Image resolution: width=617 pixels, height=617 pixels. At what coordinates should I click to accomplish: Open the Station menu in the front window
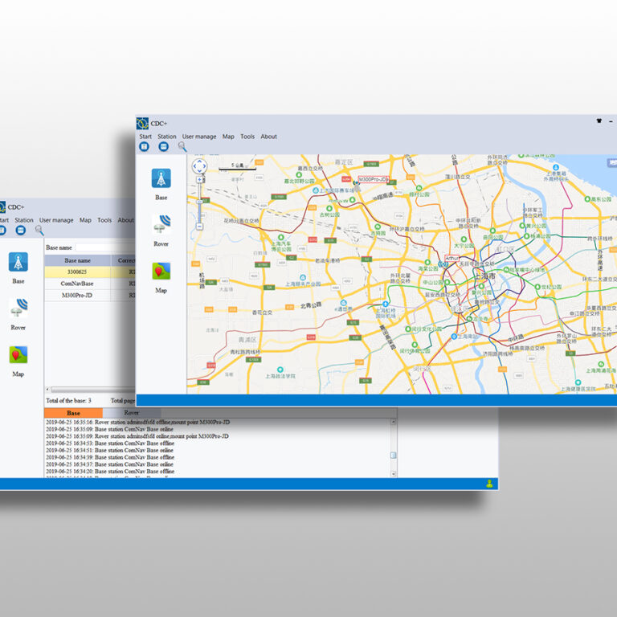pyautogui.click(x=167, y=137)
